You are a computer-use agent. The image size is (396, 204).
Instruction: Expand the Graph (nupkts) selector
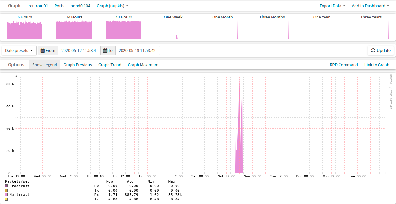113,6
